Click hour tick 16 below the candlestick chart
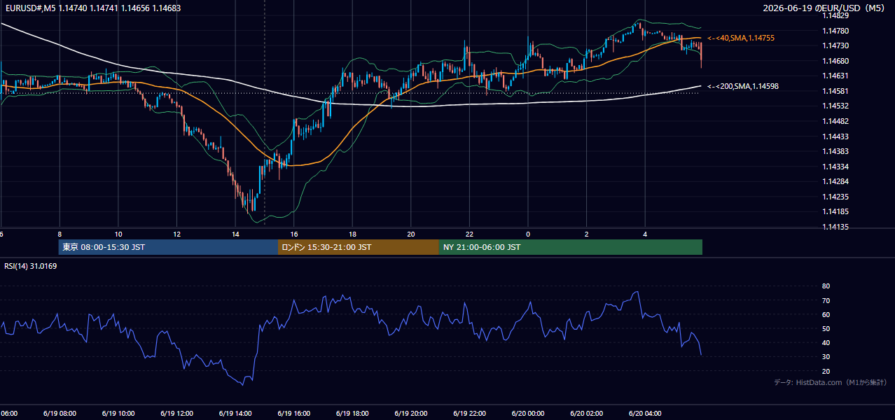Viewport: 895px width, 420px height. point(294,234)
